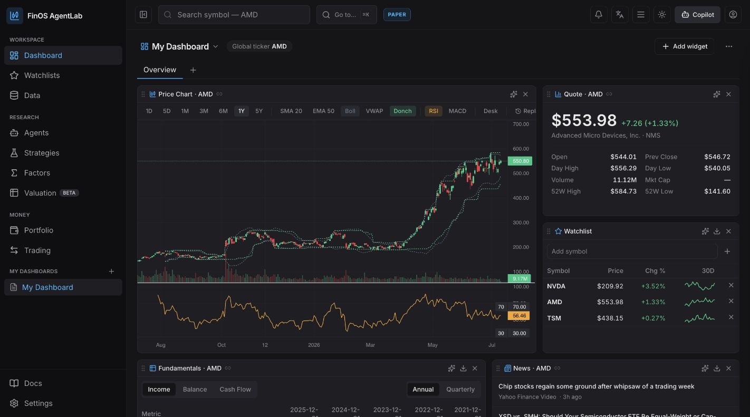This screenshot has height=417, width=750.
Task: Select the 5Y chart range
Action: (259, 111)
